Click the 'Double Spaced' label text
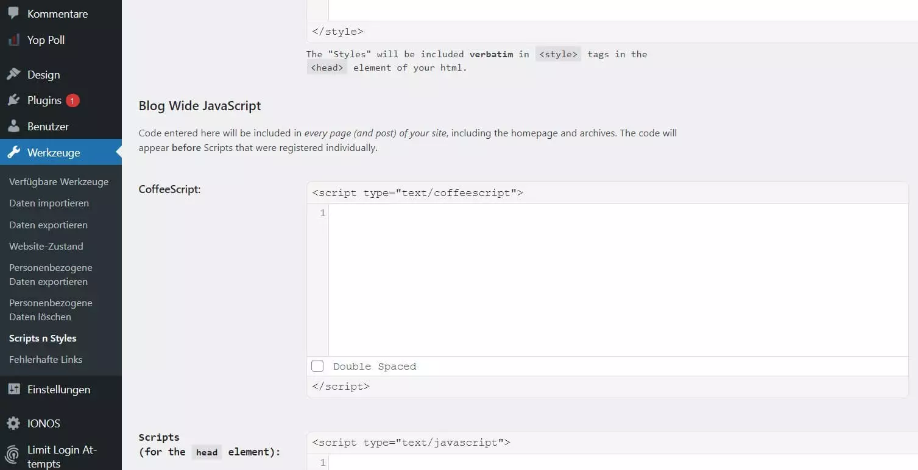The width and height of the screenshot is (918, 470). coord(375,367)
